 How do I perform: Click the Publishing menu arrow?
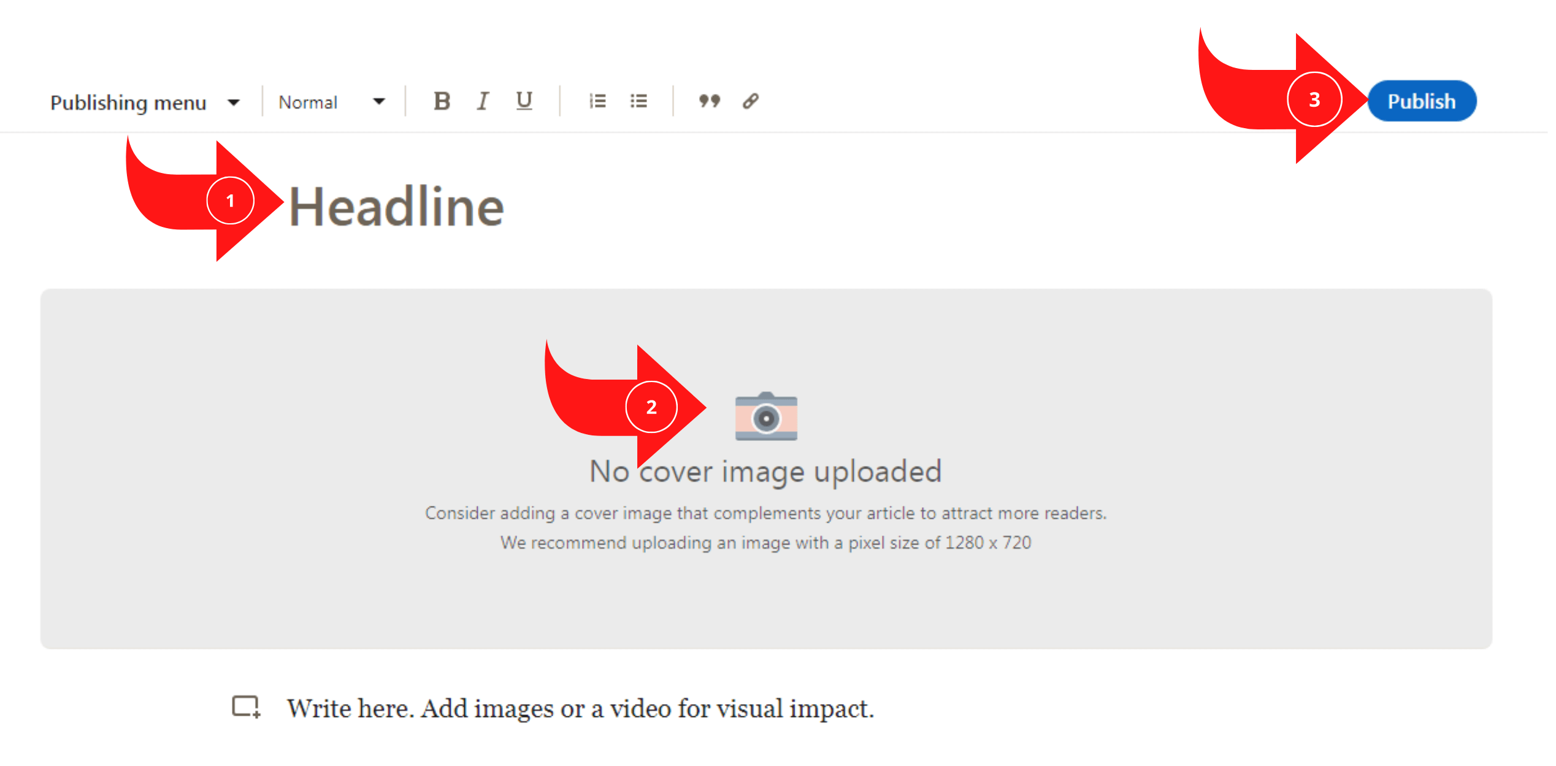click(234, 102)
